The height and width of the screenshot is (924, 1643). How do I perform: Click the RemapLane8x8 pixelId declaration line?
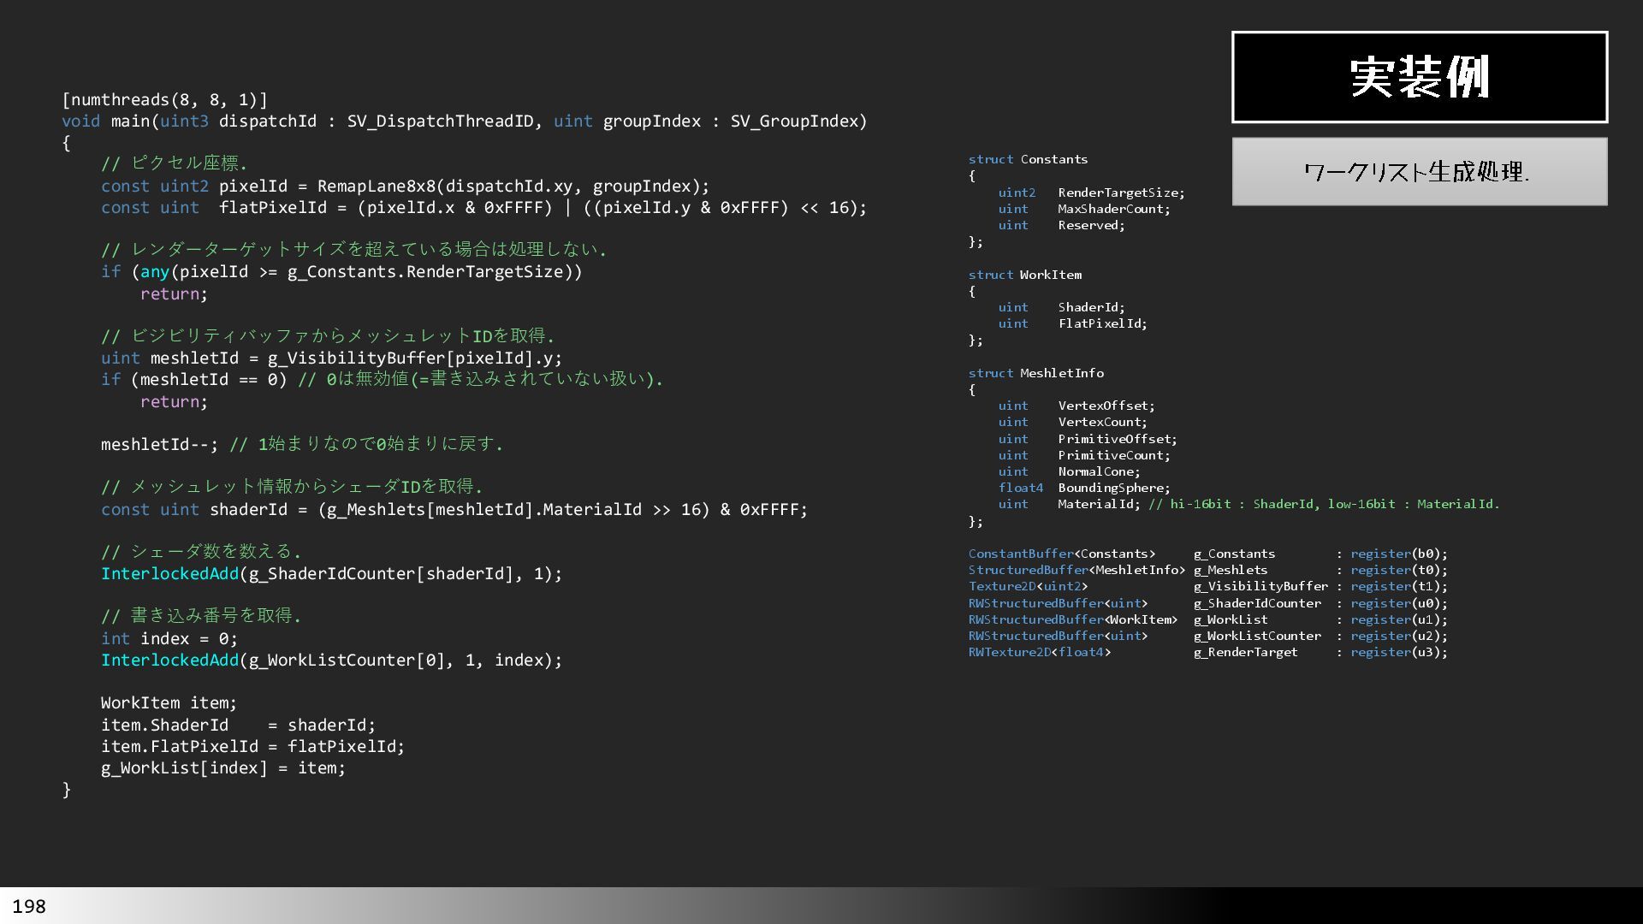click(406, 187)
